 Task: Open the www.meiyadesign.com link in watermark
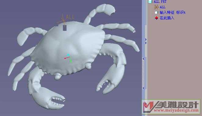coord(176,110)
